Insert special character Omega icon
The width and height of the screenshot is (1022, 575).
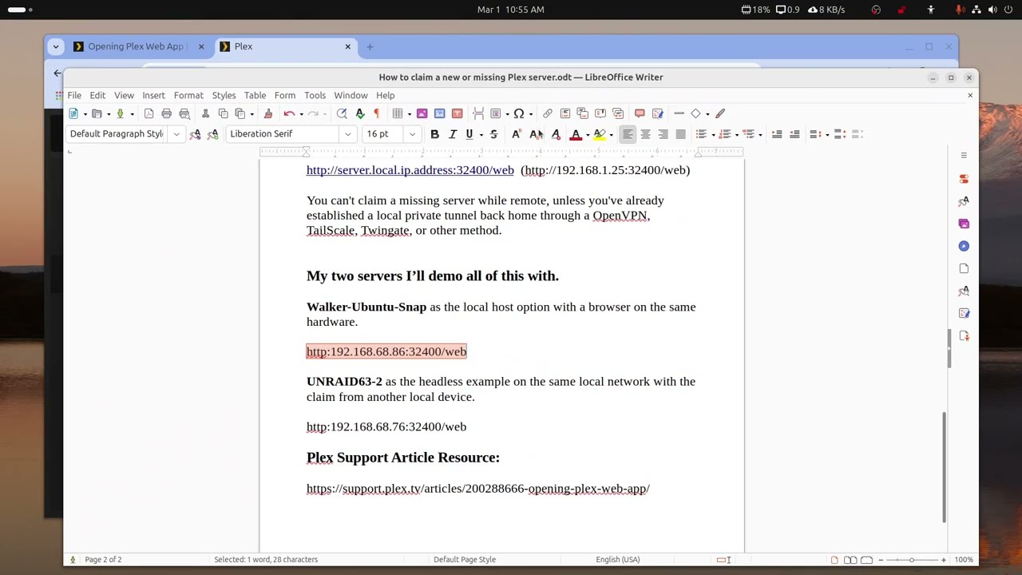click(519, 113)
